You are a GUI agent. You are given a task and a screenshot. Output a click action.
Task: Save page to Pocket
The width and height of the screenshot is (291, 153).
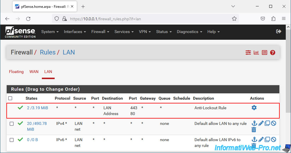[263, 19]
